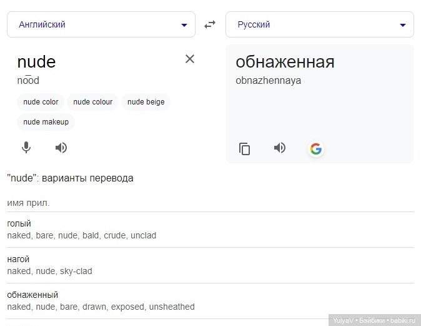
Task: Choose the nude beige suggestion chip
Action: [x=146, y=102]
